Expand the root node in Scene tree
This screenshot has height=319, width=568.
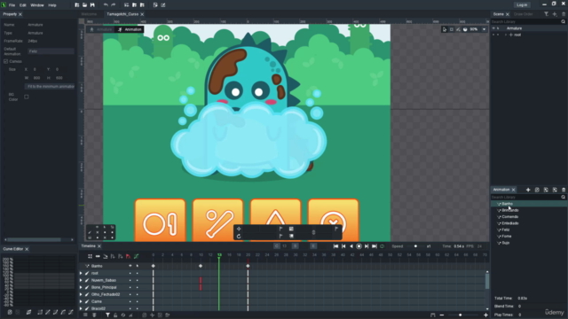506,35
